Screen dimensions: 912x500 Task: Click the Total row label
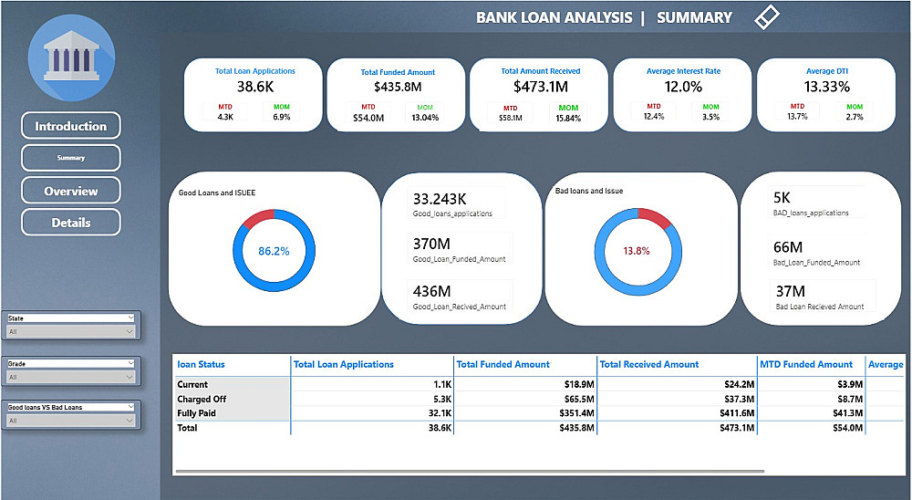(187, 427)
